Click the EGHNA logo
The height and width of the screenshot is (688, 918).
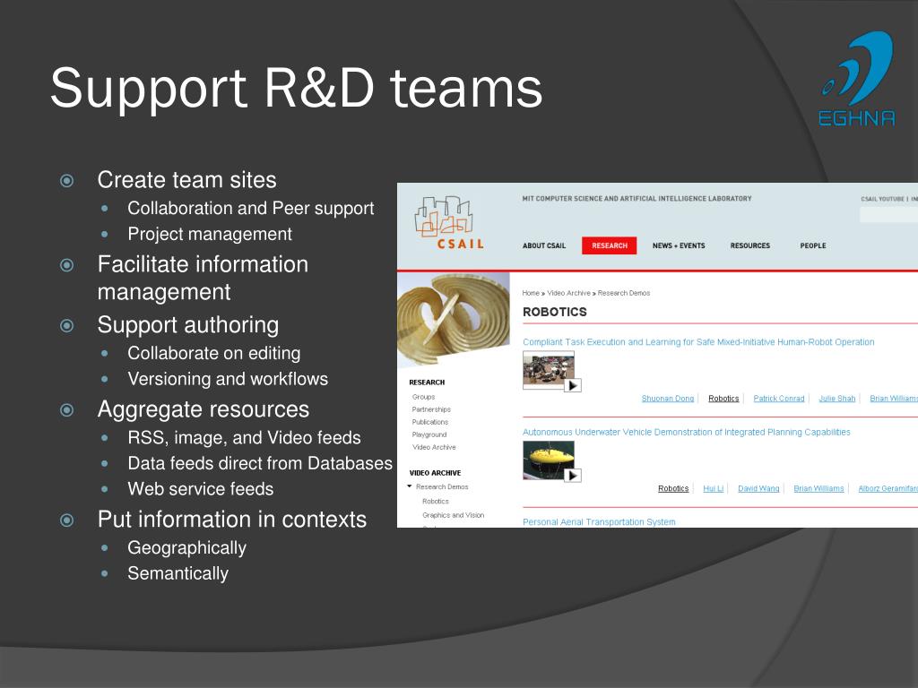(x=857, y=79)
